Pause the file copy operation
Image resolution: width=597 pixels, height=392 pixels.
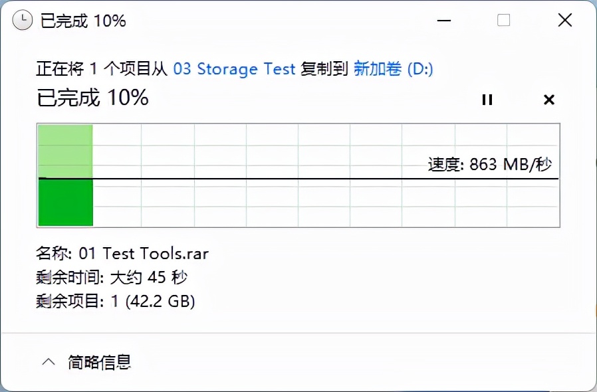487,100
